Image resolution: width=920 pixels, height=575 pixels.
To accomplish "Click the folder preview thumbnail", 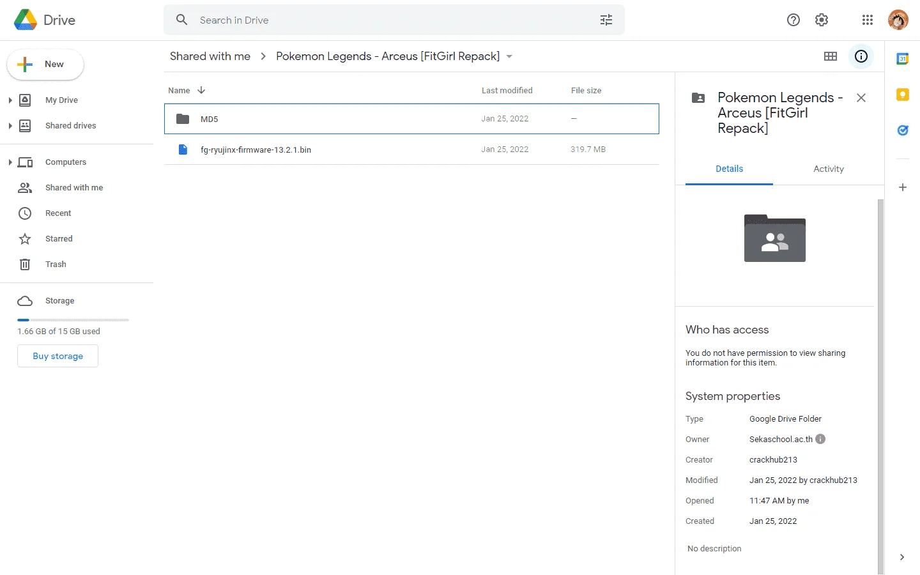I will [775, 238].
